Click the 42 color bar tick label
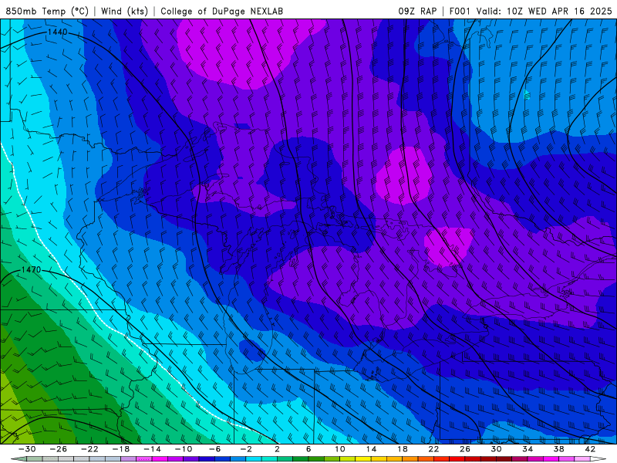 590,449
